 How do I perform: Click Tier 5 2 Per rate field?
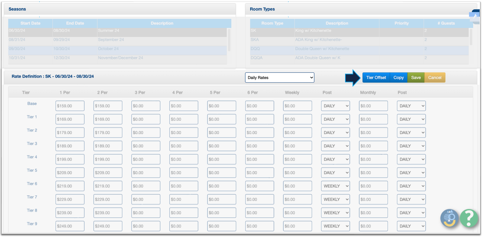(x=108, y=173)
